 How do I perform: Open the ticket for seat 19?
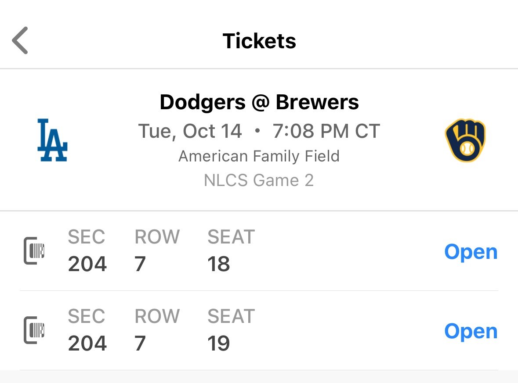point(471,331)
